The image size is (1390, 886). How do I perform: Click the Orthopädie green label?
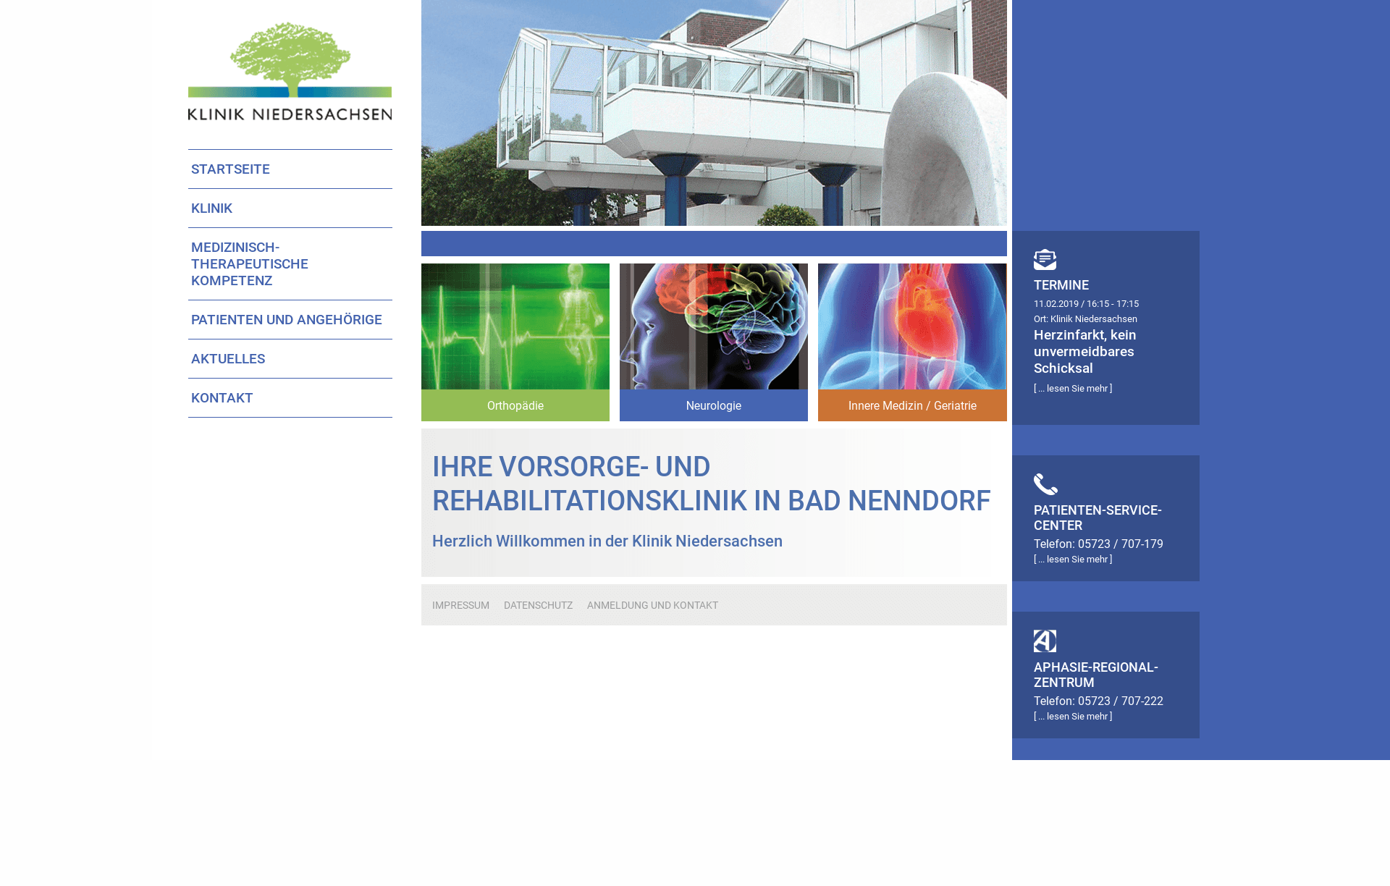515,405
